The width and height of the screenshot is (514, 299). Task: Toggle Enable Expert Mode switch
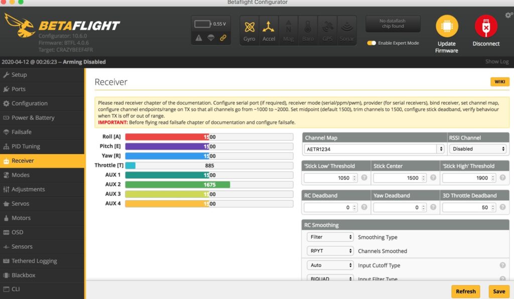(x=371, y=43)
